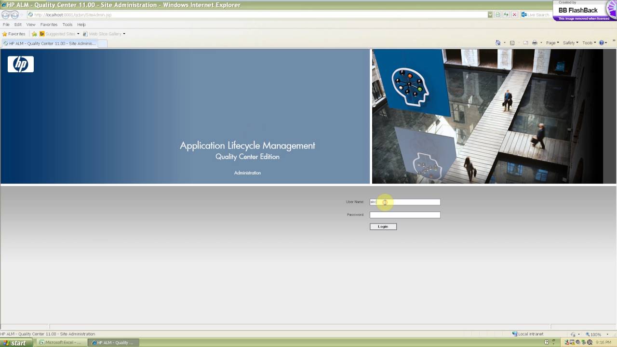Click the Login button

point(383,227)
